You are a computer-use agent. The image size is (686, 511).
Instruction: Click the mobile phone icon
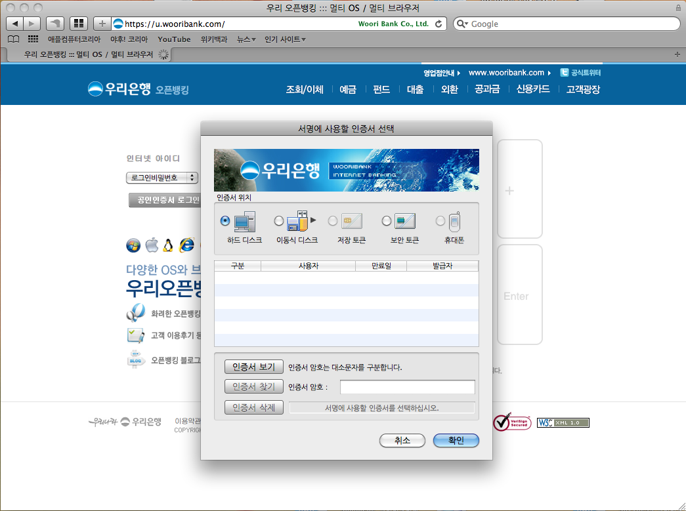coord(454,222)
